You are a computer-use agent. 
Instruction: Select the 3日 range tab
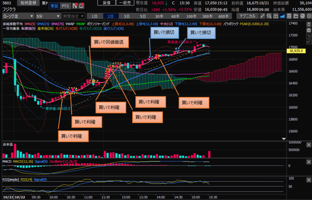click(126, 16)
